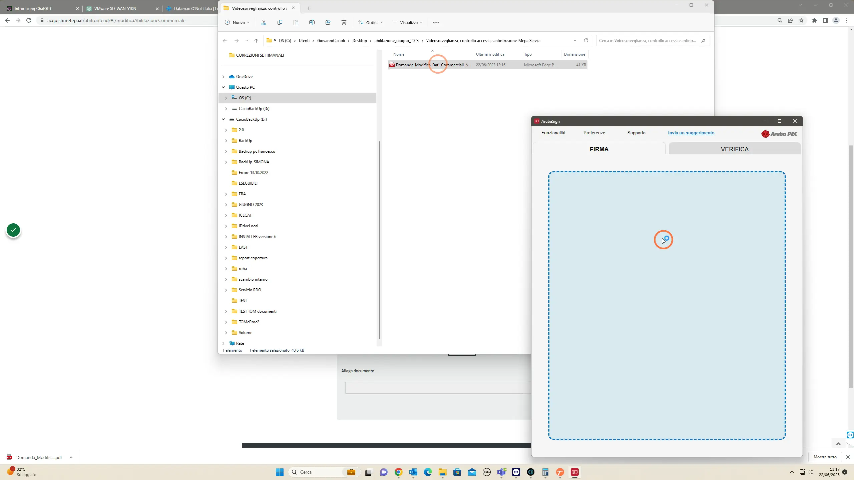854x480 pixels.
Task: Select the Domanda_Modifica_Dati_Commerciali PDF file
Action: point(487,65)
